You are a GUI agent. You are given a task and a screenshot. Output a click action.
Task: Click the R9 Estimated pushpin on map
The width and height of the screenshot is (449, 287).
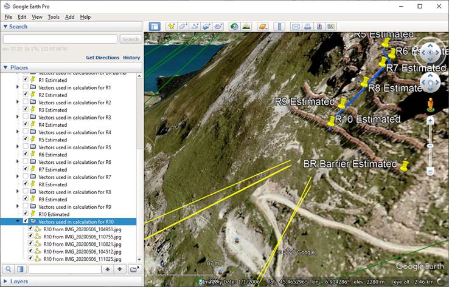[x=343, y=103]
